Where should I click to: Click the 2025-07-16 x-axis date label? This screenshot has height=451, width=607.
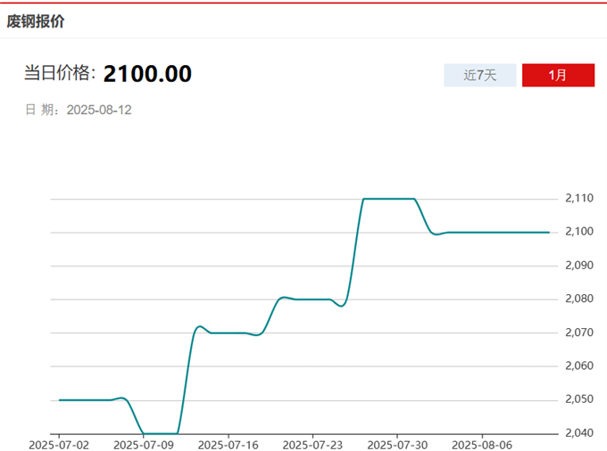click(228, 443)
